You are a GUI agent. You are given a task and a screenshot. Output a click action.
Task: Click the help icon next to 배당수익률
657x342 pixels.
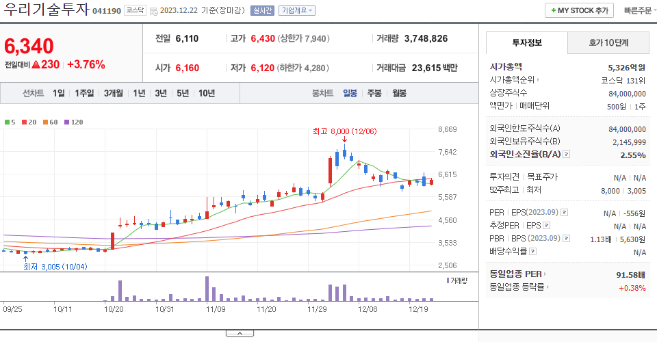click(532, 252)
